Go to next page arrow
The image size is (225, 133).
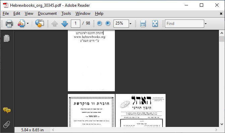(x=64, y=24)
